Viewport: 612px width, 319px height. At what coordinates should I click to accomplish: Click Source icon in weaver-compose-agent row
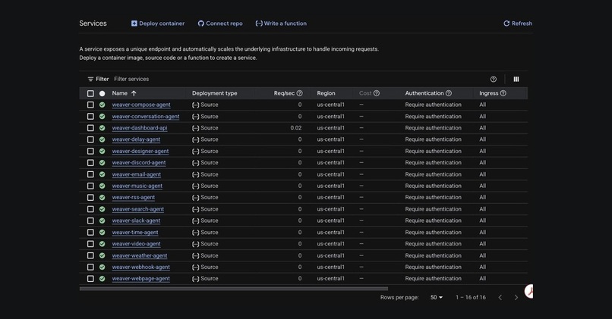click(x=196, y=105)
